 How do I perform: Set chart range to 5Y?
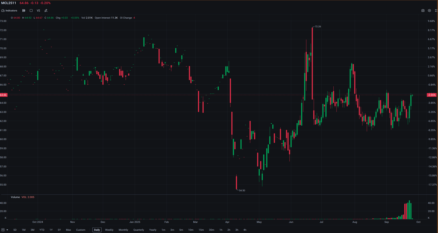click(x=59, y=230)
